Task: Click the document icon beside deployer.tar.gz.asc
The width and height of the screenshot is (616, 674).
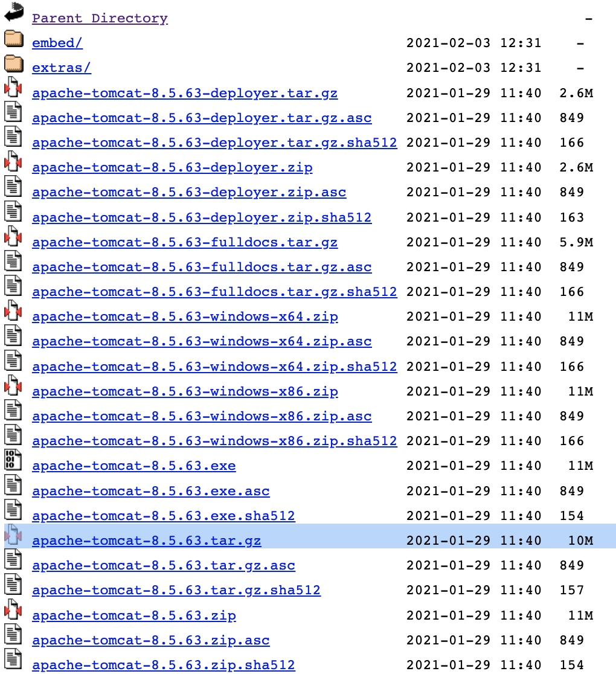Action: (13, 112)
